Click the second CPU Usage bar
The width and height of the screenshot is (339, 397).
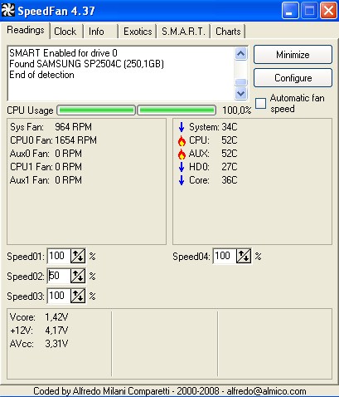(x=177, y=110)
